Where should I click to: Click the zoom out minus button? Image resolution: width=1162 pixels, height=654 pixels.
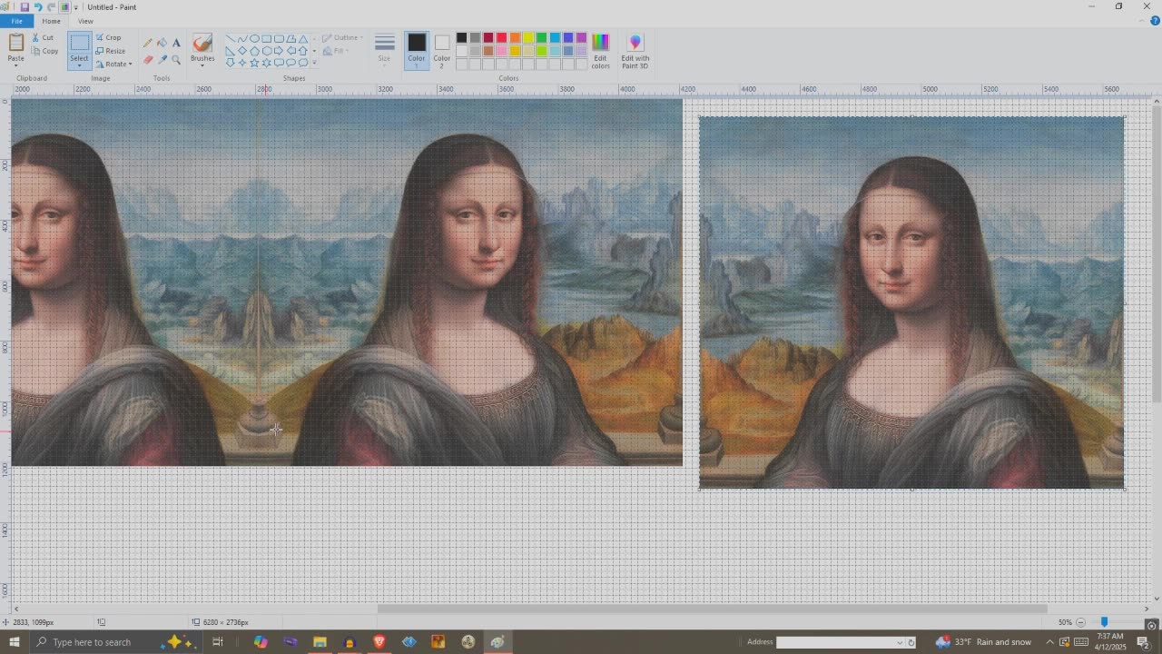(x=1080, y=622)
